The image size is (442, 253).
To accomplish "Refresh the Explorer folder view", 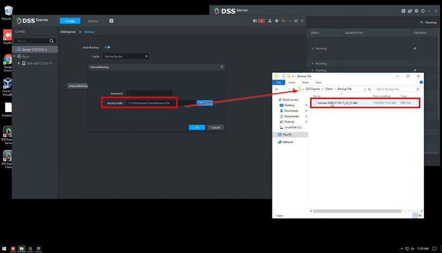I will [370, 89].
